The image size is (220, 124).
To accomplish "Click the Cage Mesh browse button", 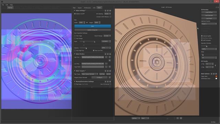I will [106, 67].
